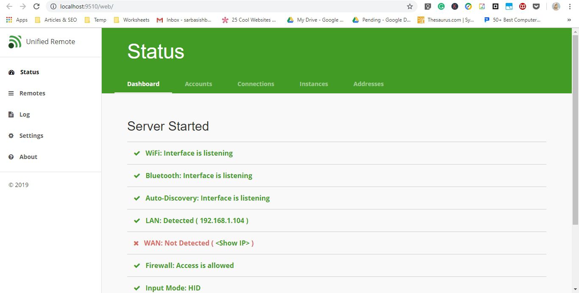The width and height of the screenshot is (579, 293).
Task: Open the Connections tab
Action: [256, 84]
